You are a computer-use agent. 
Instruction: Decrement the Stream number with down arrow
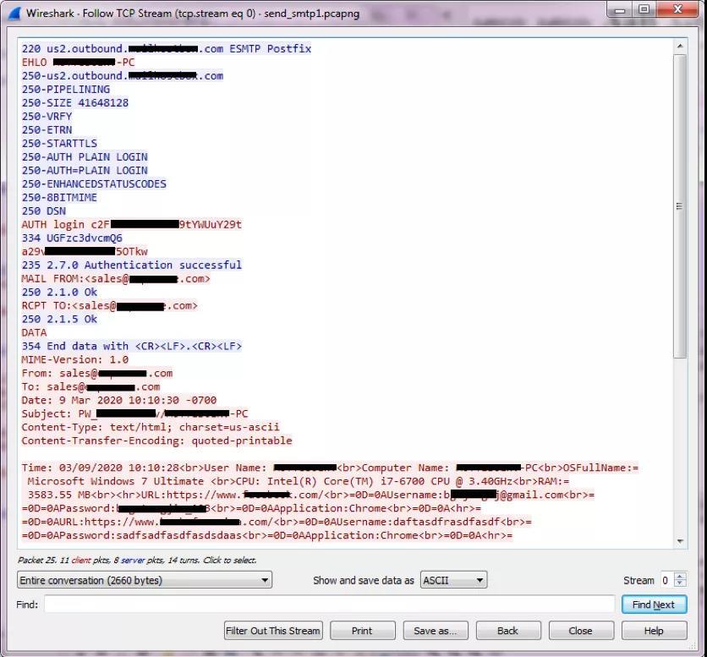pyautogui.click(x=681, y=584)
